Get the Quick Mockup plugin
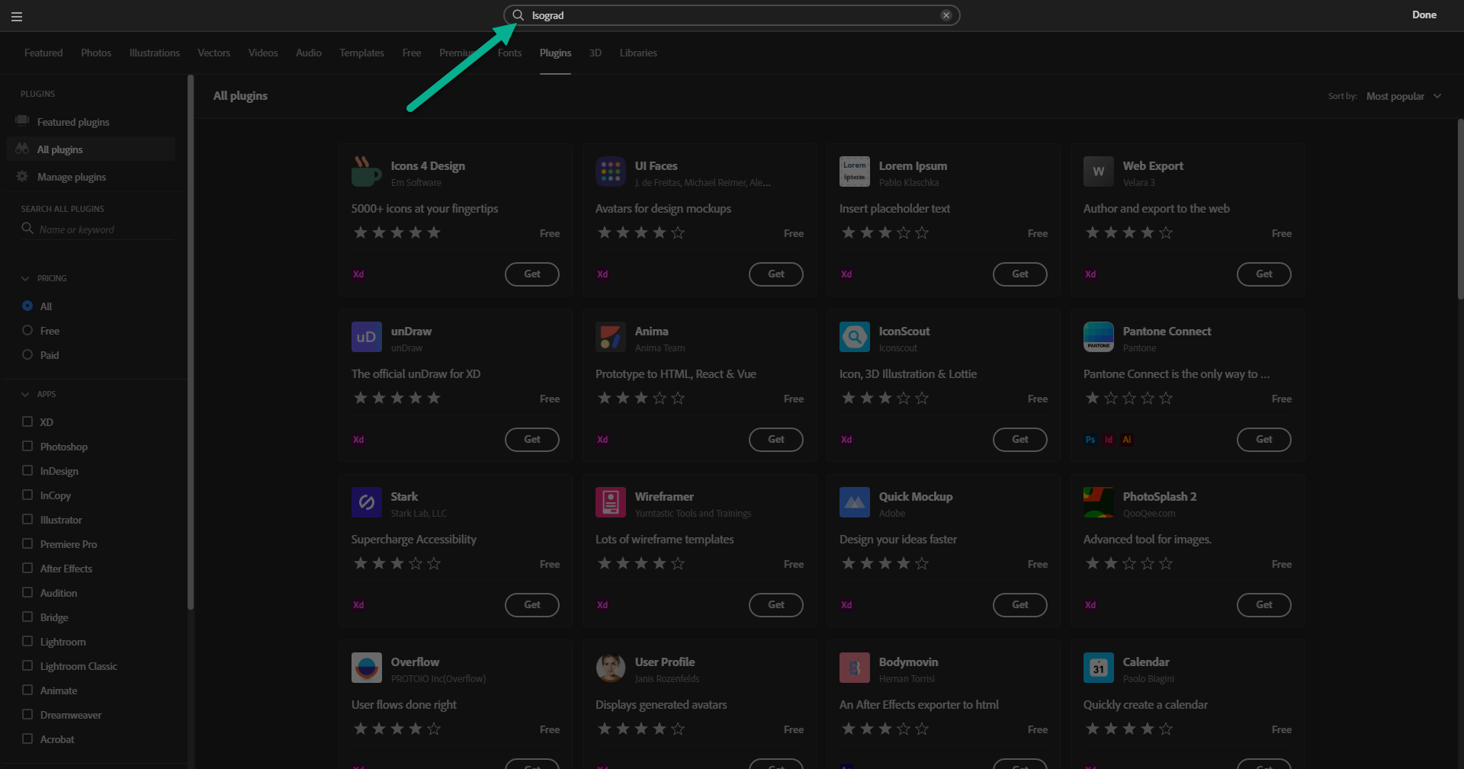 point(1020,605)
